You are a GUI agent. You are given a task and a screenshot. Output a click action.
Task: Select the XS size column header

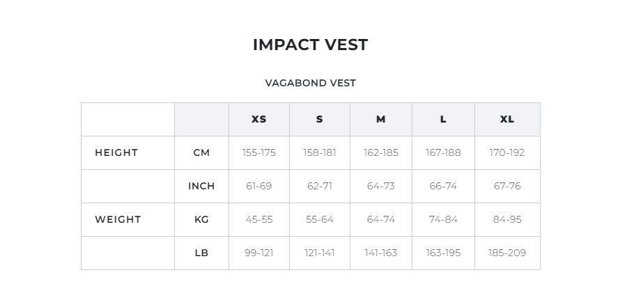[x=258, y=119]
